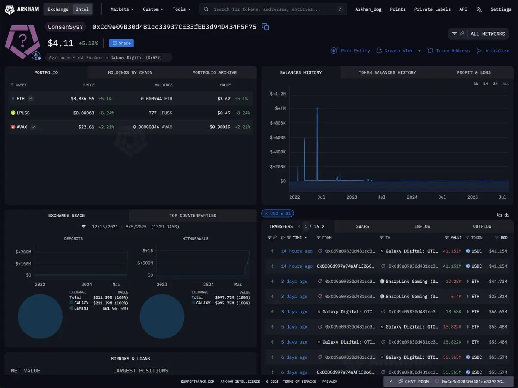
Task: Click the LPUSS token icon
Action: tap(13, 113)
